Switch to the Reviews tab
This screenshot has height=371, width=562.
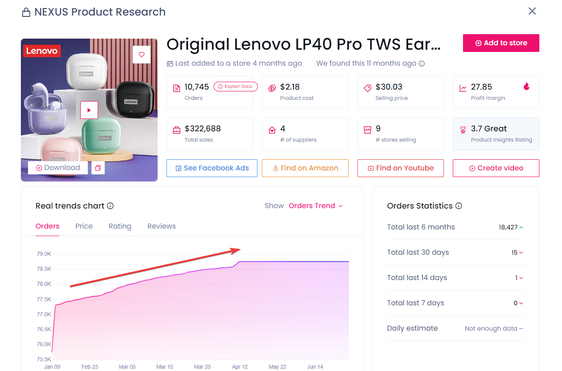(162, 226)
